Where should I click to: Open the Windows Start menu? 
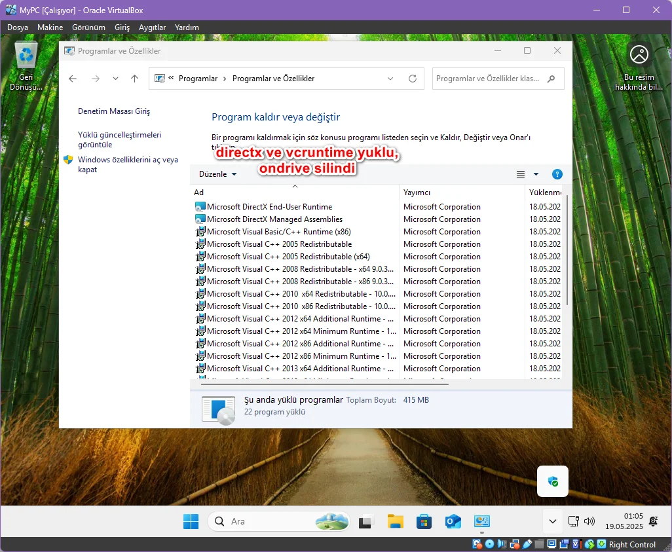coord(191,521)
